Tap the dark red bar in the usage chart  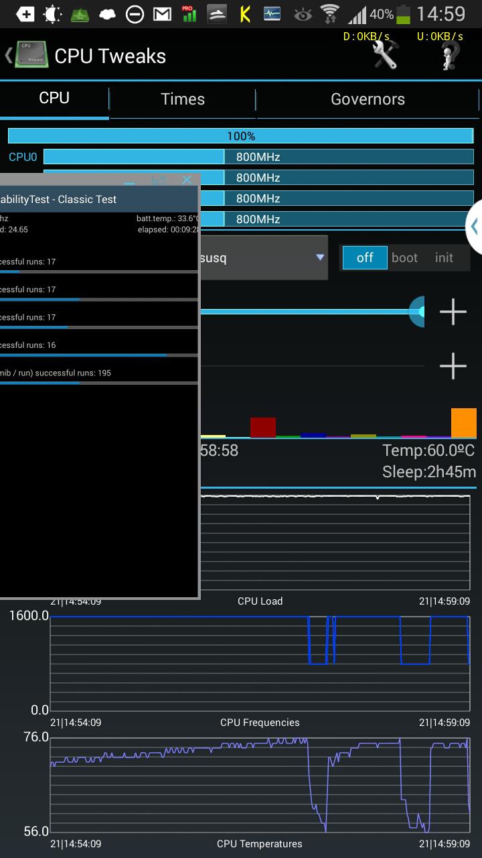click(x=263, y=428)
